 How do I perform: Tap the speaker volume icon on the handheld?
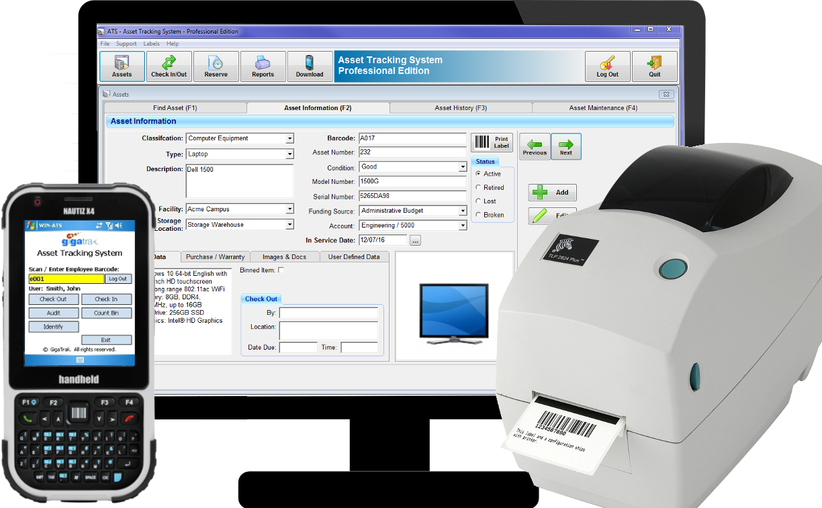pyautogui.click(x=118, y=225)
